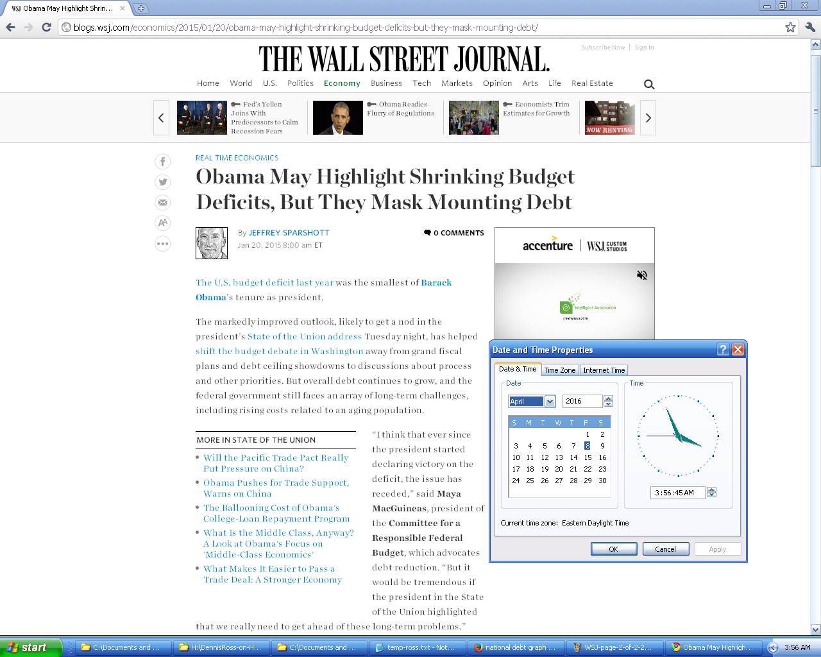The image size is (821, 657).
Task: Click the Subscribe Now link
Action: tap(603, 47)
